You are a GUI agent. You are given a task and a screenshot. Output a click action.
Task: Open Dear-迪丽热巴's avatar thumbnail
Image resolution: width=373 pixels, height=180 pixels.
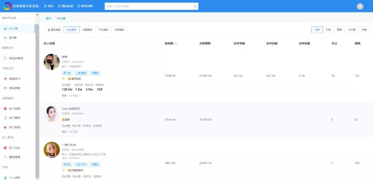click(51, 114)
